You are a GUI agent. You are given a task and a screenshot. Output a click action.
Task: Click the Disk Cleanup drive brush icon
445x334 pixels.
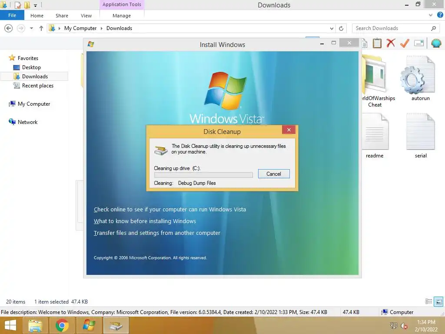(161, 150)
